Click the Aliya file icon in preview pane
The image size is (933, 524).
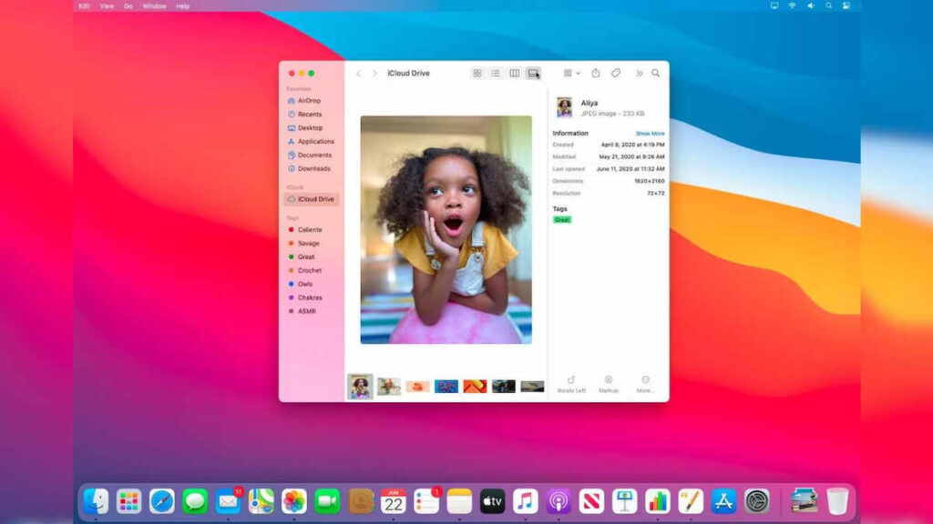(564, 107)
